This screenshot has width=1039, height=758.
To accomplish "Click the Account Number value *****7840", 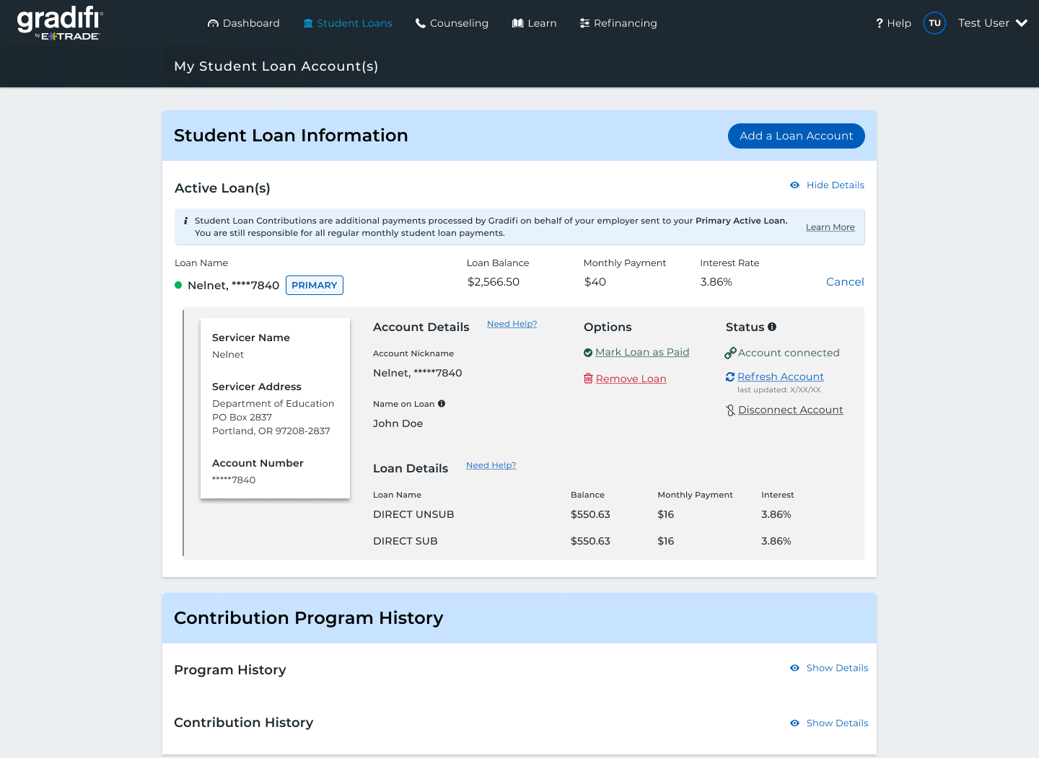I will point(234,480).
